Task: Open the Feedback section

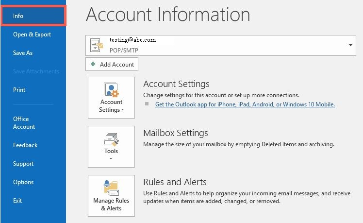Action: coord(25,145)
